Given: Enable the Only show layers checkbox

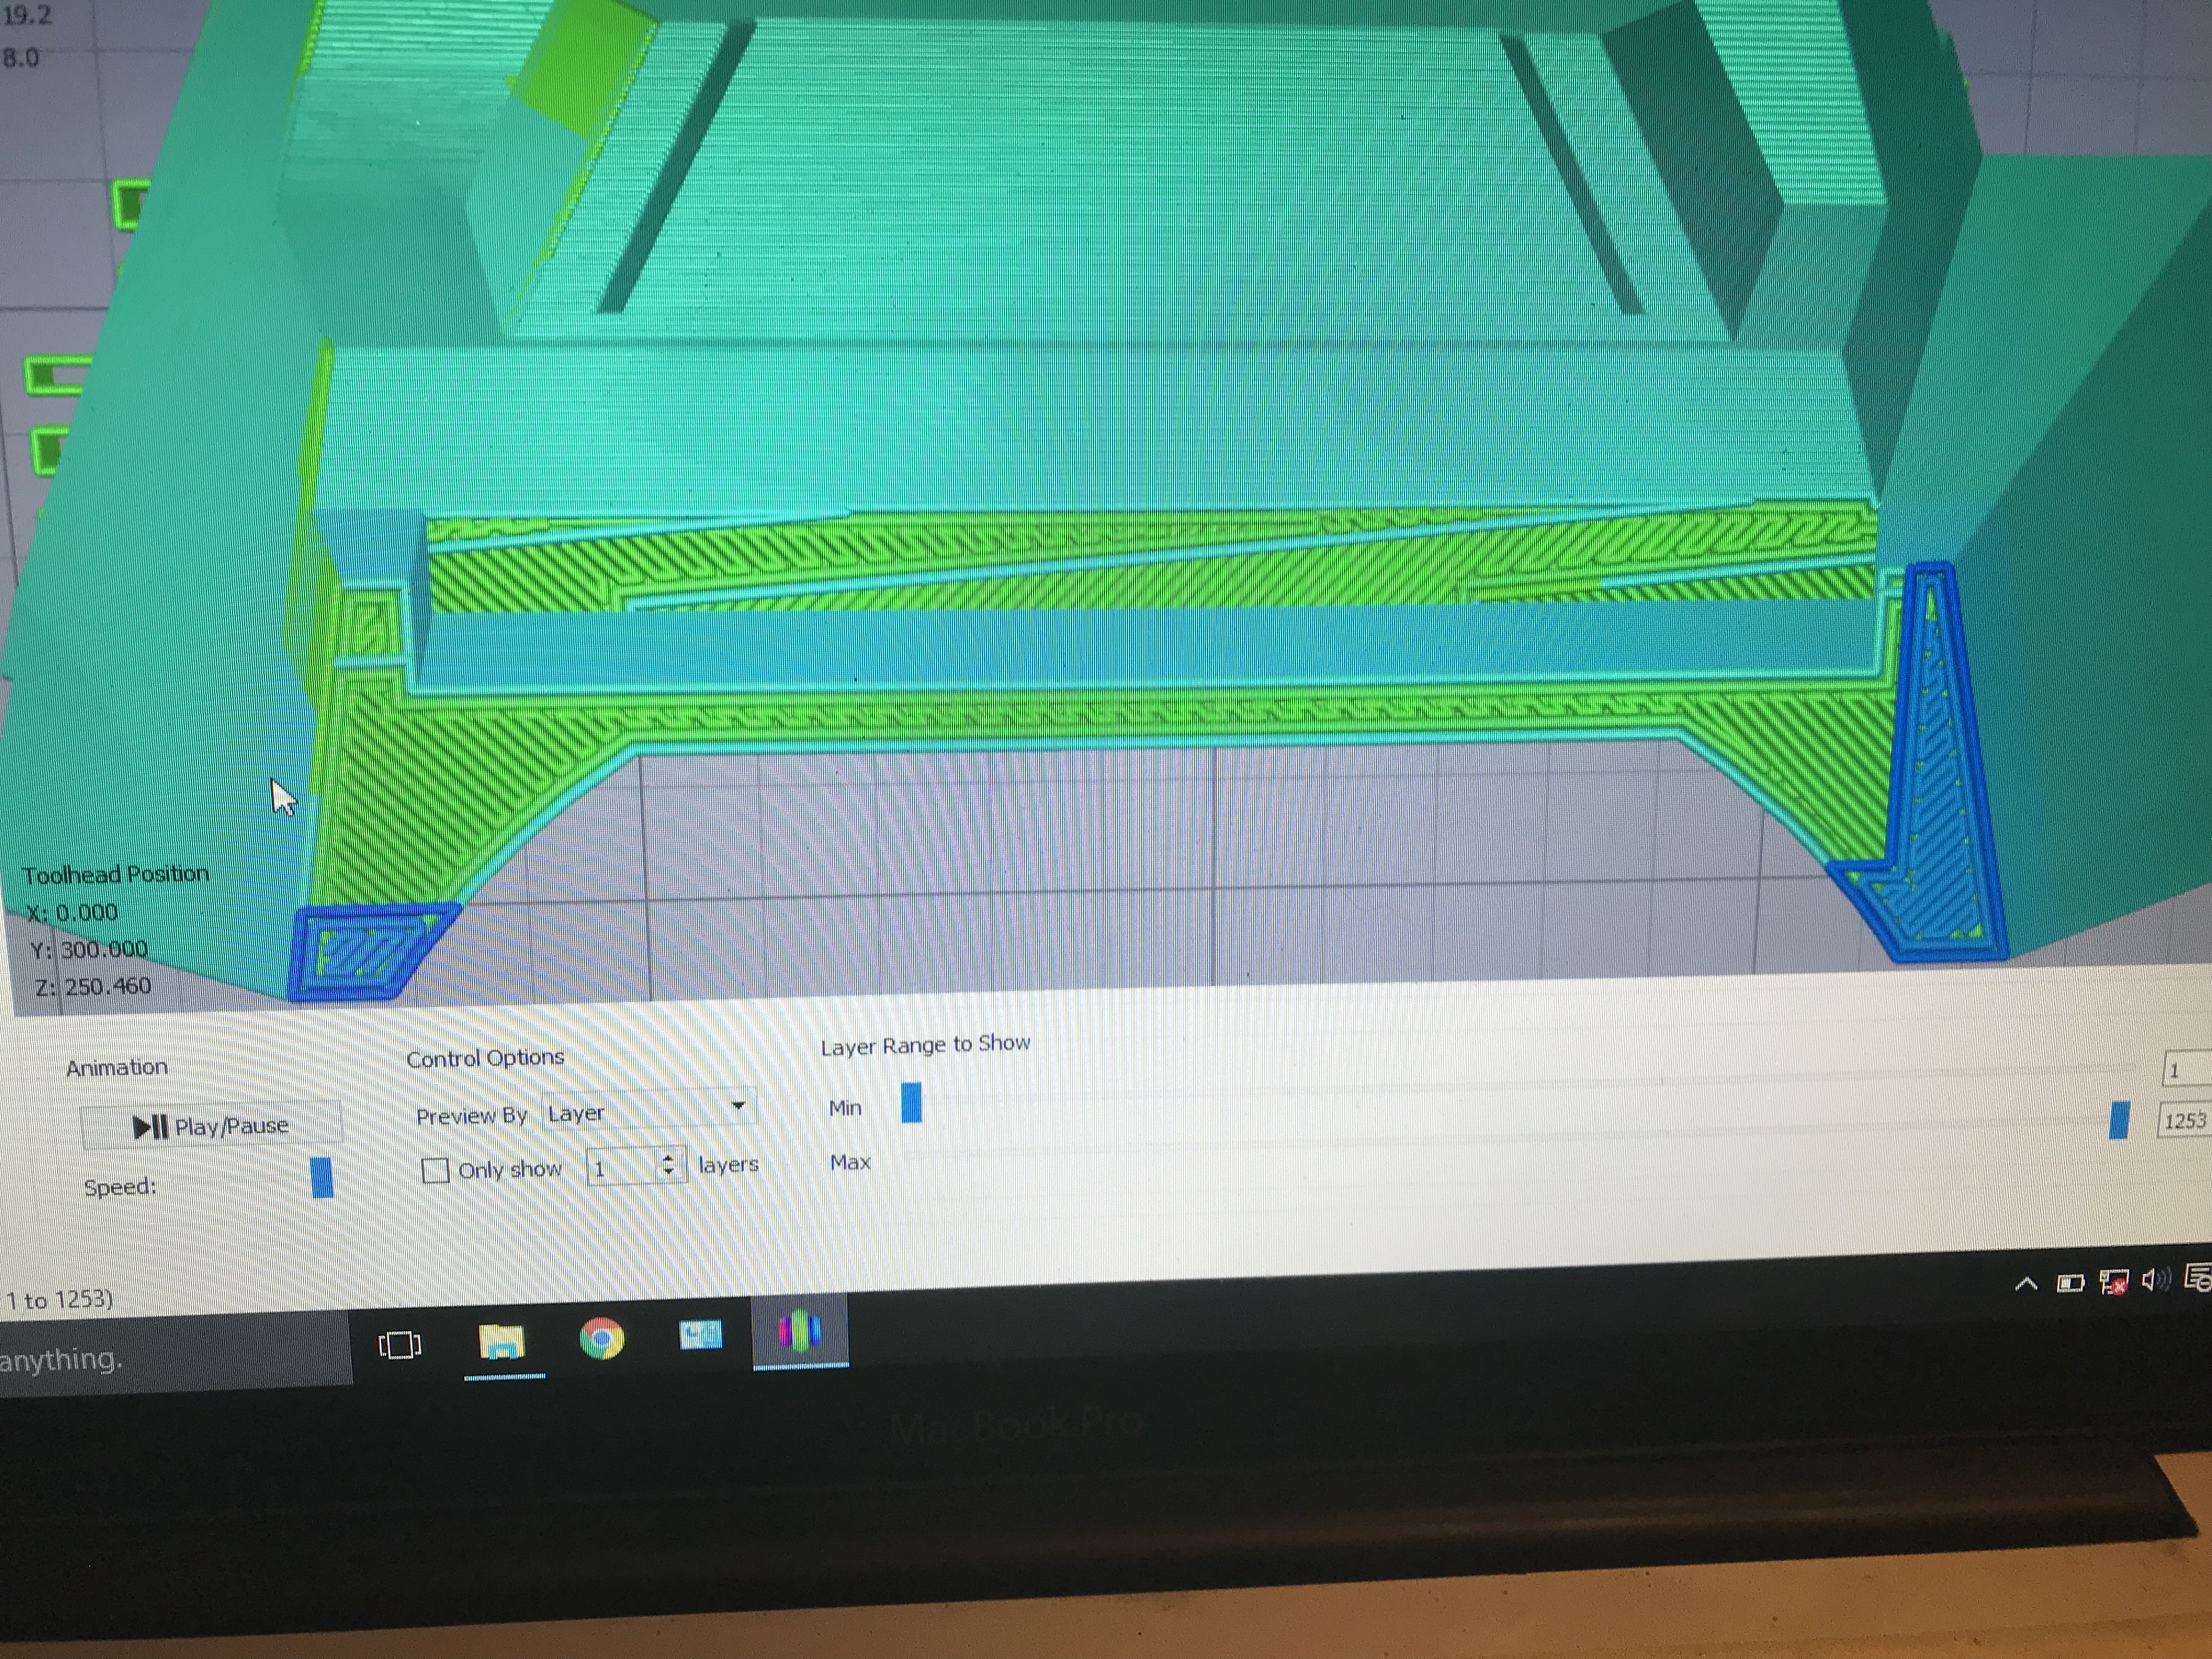Looking at the screenshot, I should 435,1170.
